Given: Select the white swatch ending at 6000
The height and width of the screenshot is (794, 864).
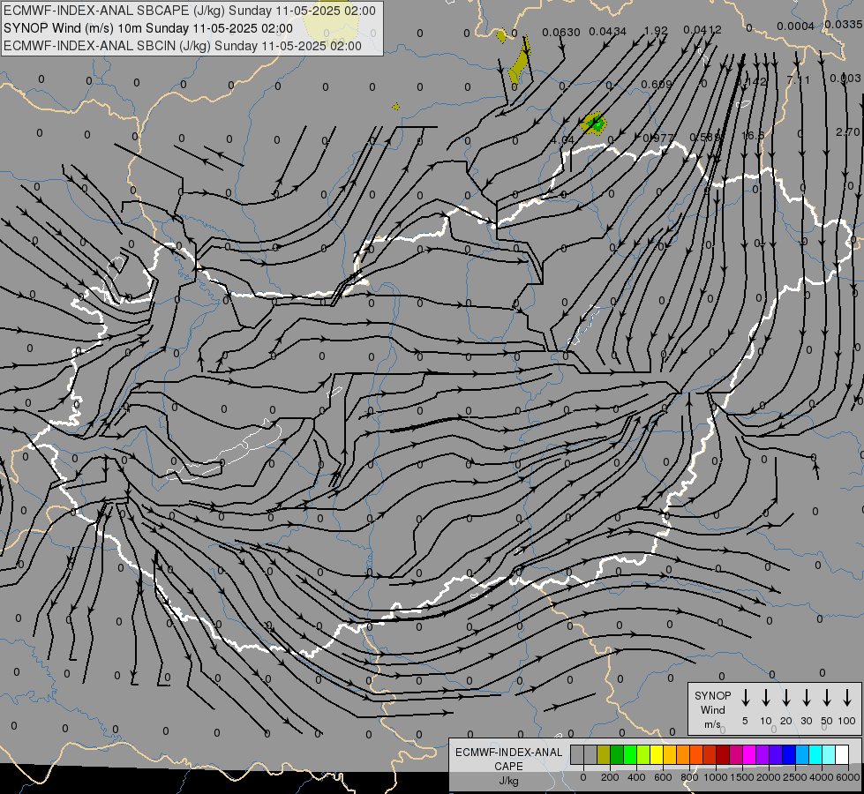Looking at the screenshot, I should [x=841, y=754].
